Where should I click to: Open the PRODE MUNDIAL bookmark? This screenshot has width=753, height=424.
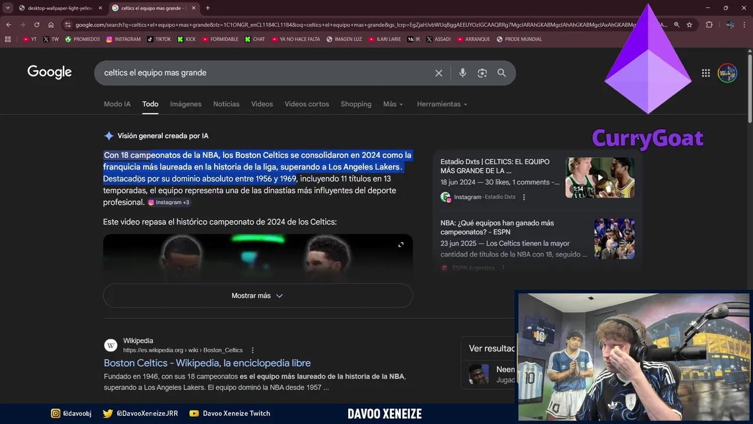tap(519, 39)
